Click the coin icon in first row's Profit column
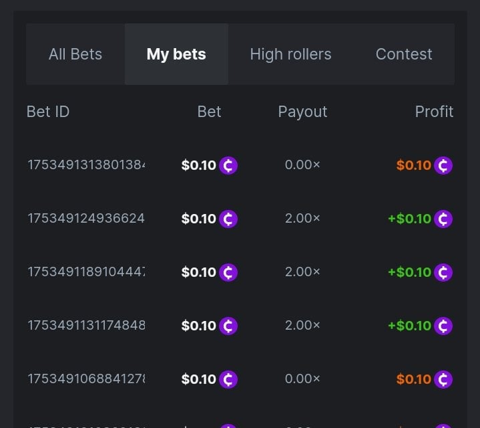480x428 pixels. tap(443, 165)
